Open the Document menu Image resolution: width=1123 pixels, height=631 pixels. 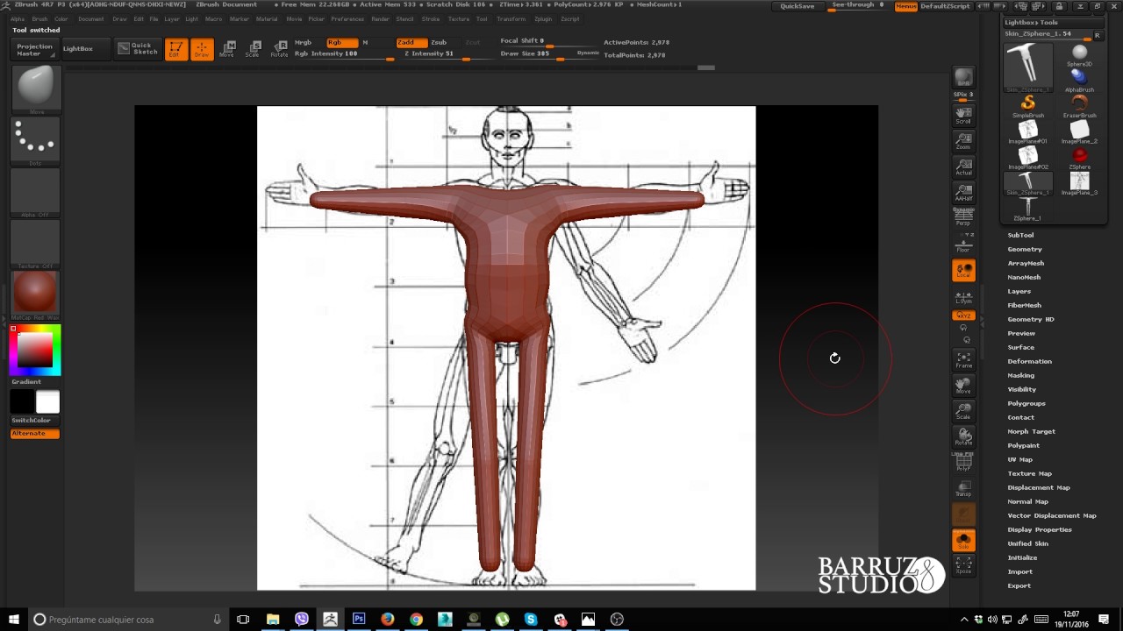pyautogui.click(x=90, y=18)
